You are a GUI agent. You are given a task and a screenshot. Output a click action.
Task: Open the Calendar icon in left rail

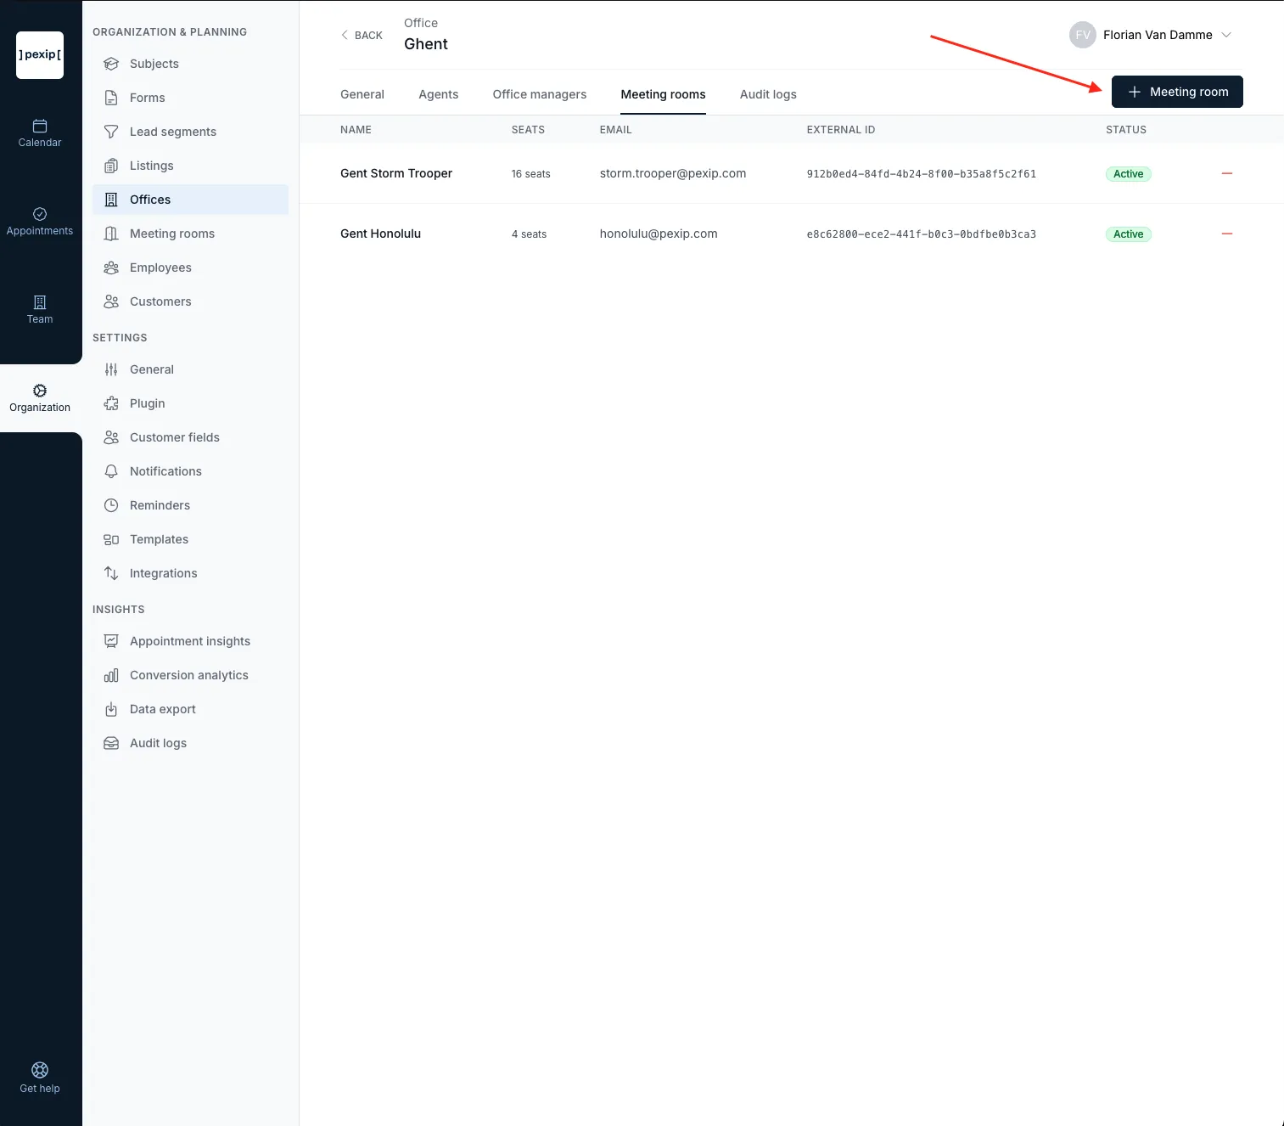pos(40,126)
